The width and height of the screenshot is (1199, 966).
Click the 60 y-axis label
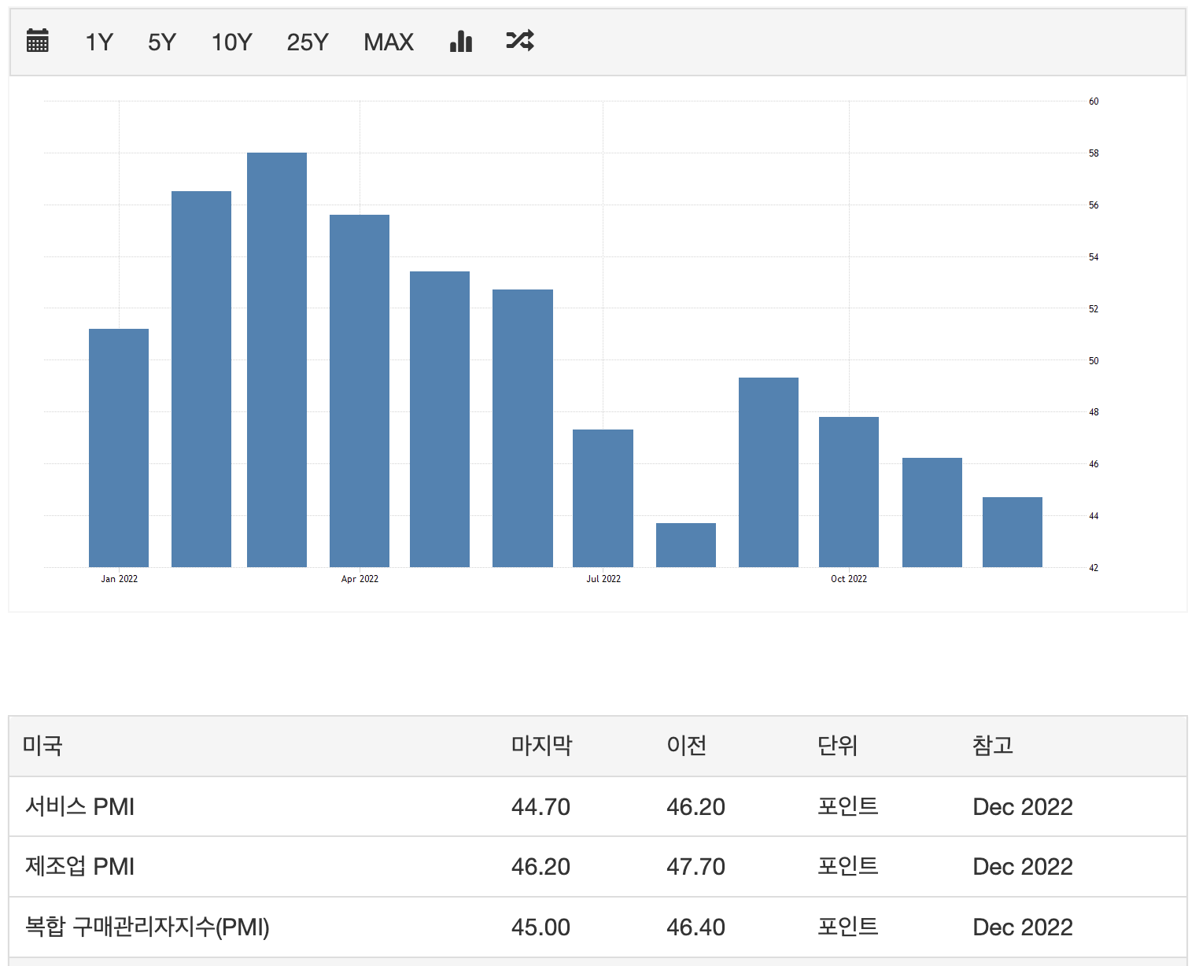coord(1094,101)
